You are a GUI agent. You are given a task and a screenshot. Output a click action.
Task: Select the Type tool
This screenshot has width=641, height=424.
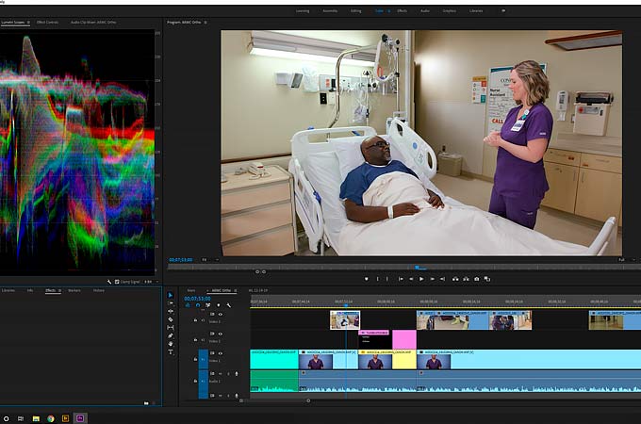tap(171, 351)
